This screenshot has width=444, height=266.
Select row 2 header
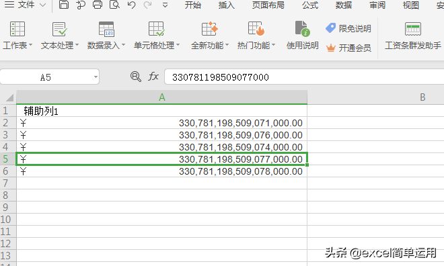pos(8,123)
